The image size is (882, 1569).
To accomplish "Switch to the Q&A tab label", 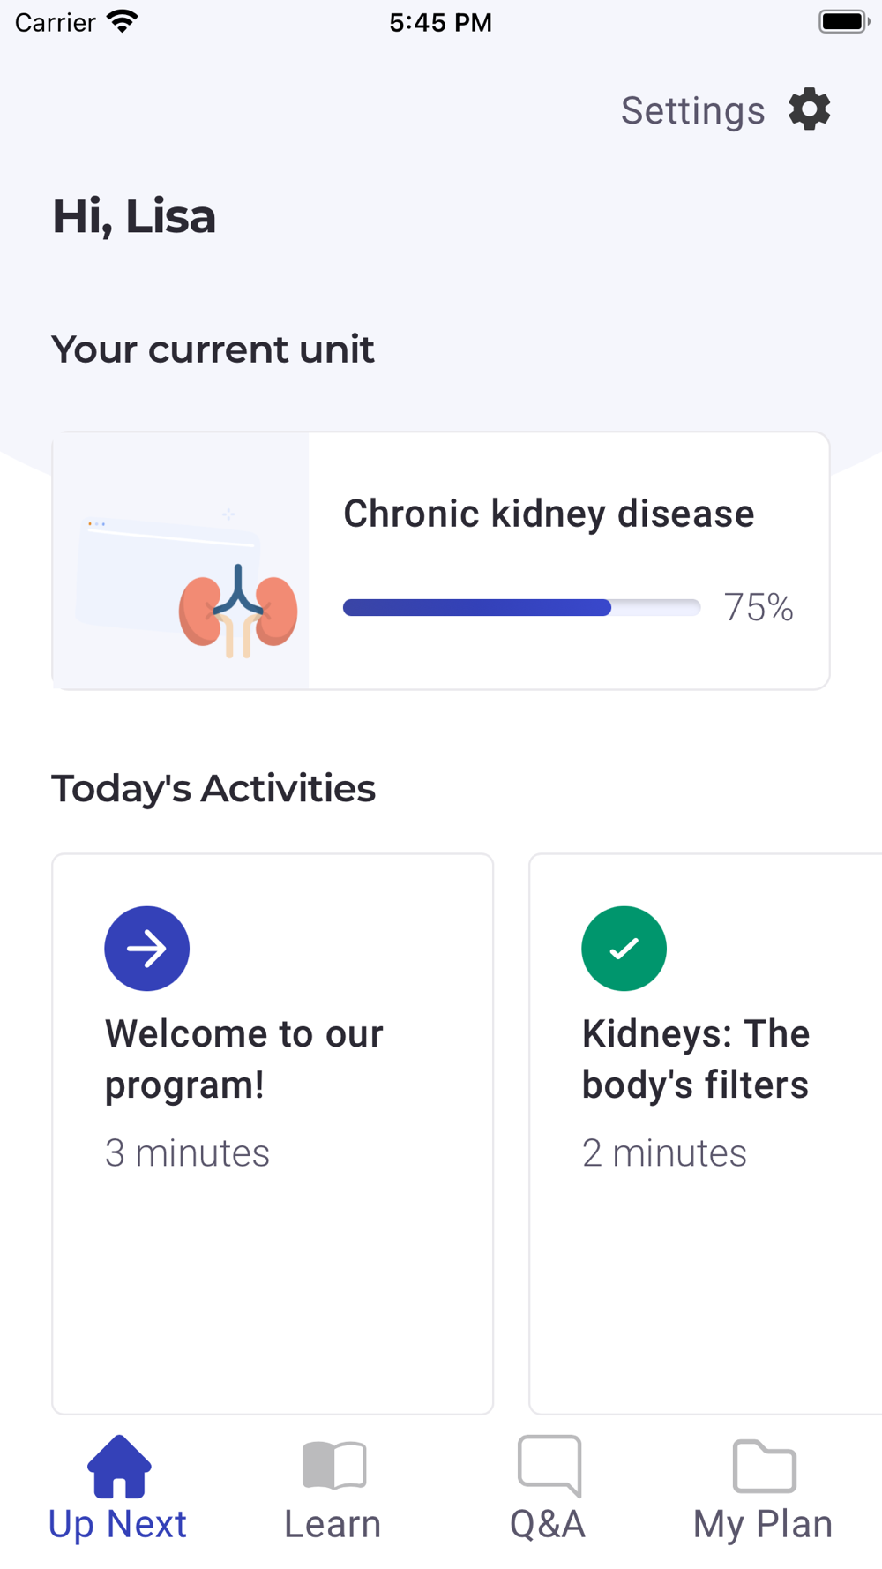I will 548,1524.
